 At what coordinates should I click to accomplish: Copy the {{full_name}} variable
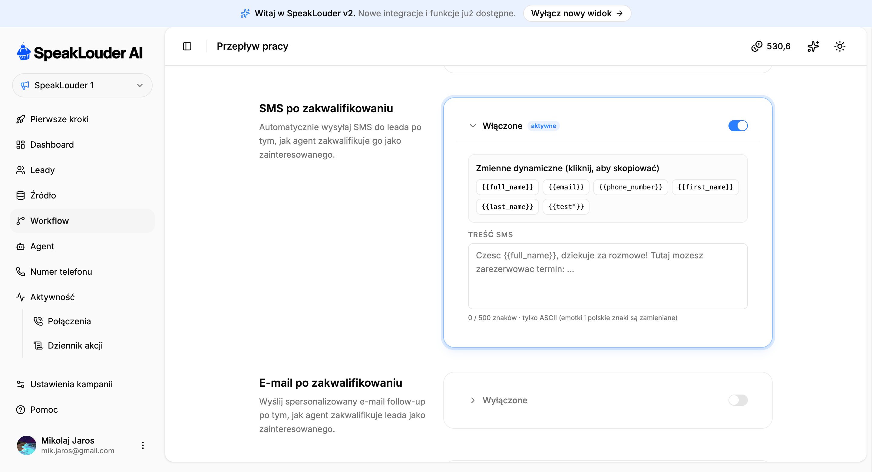[x=507, y=187]
